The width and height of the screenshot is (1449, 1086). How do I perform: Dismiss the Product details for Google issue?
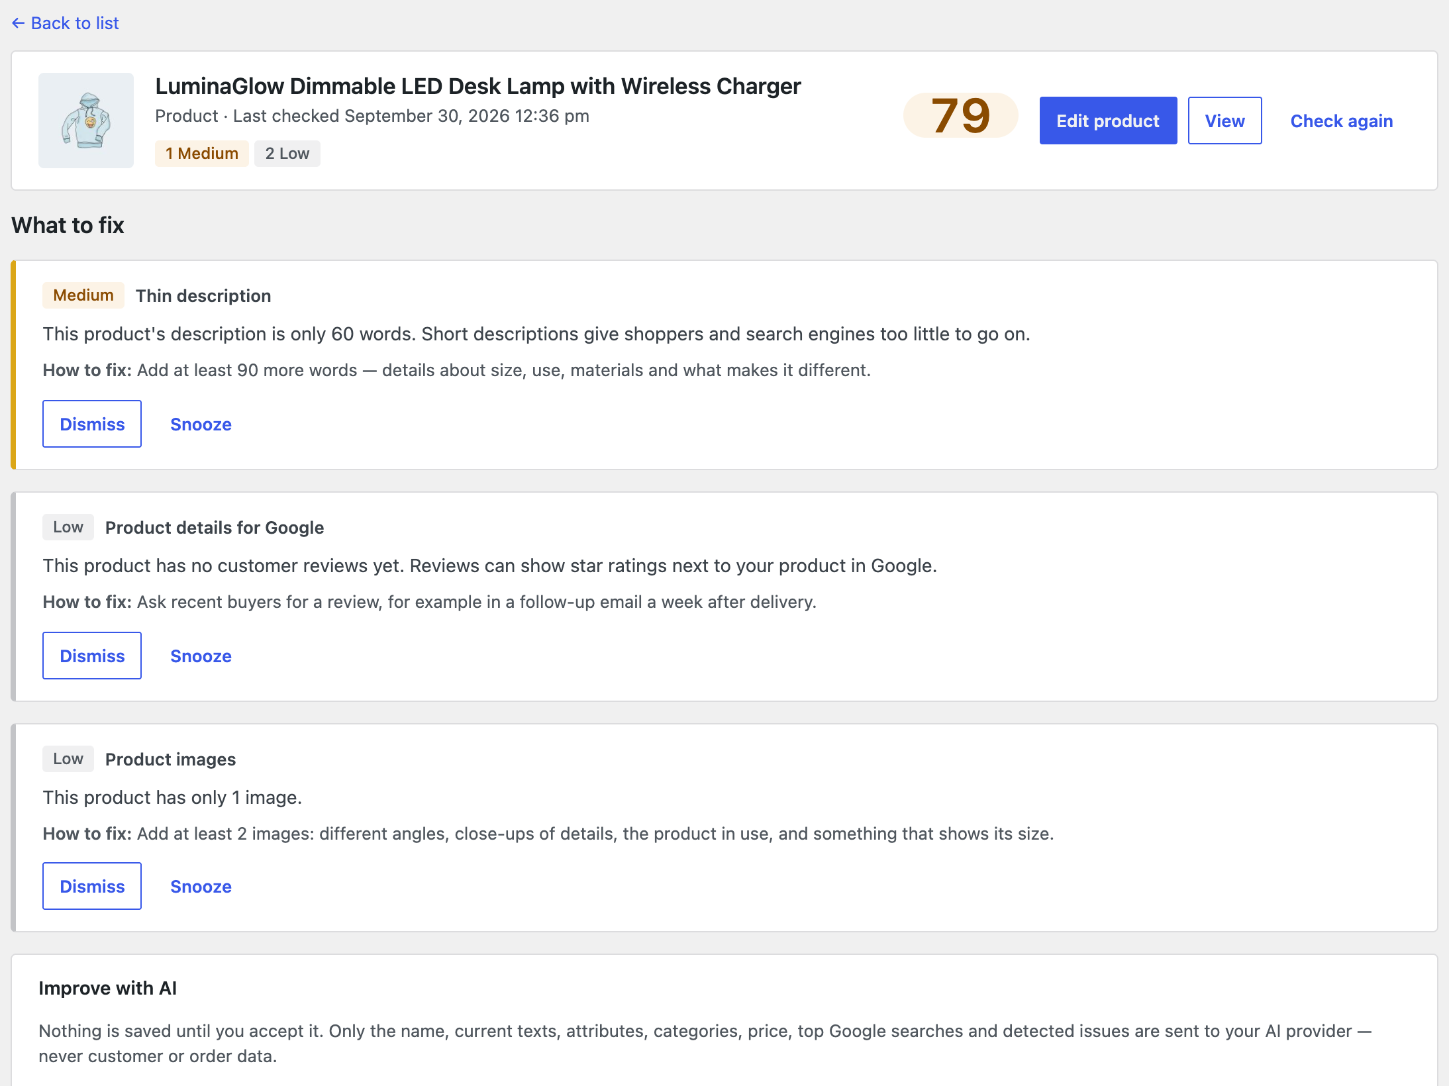[92, 656]
